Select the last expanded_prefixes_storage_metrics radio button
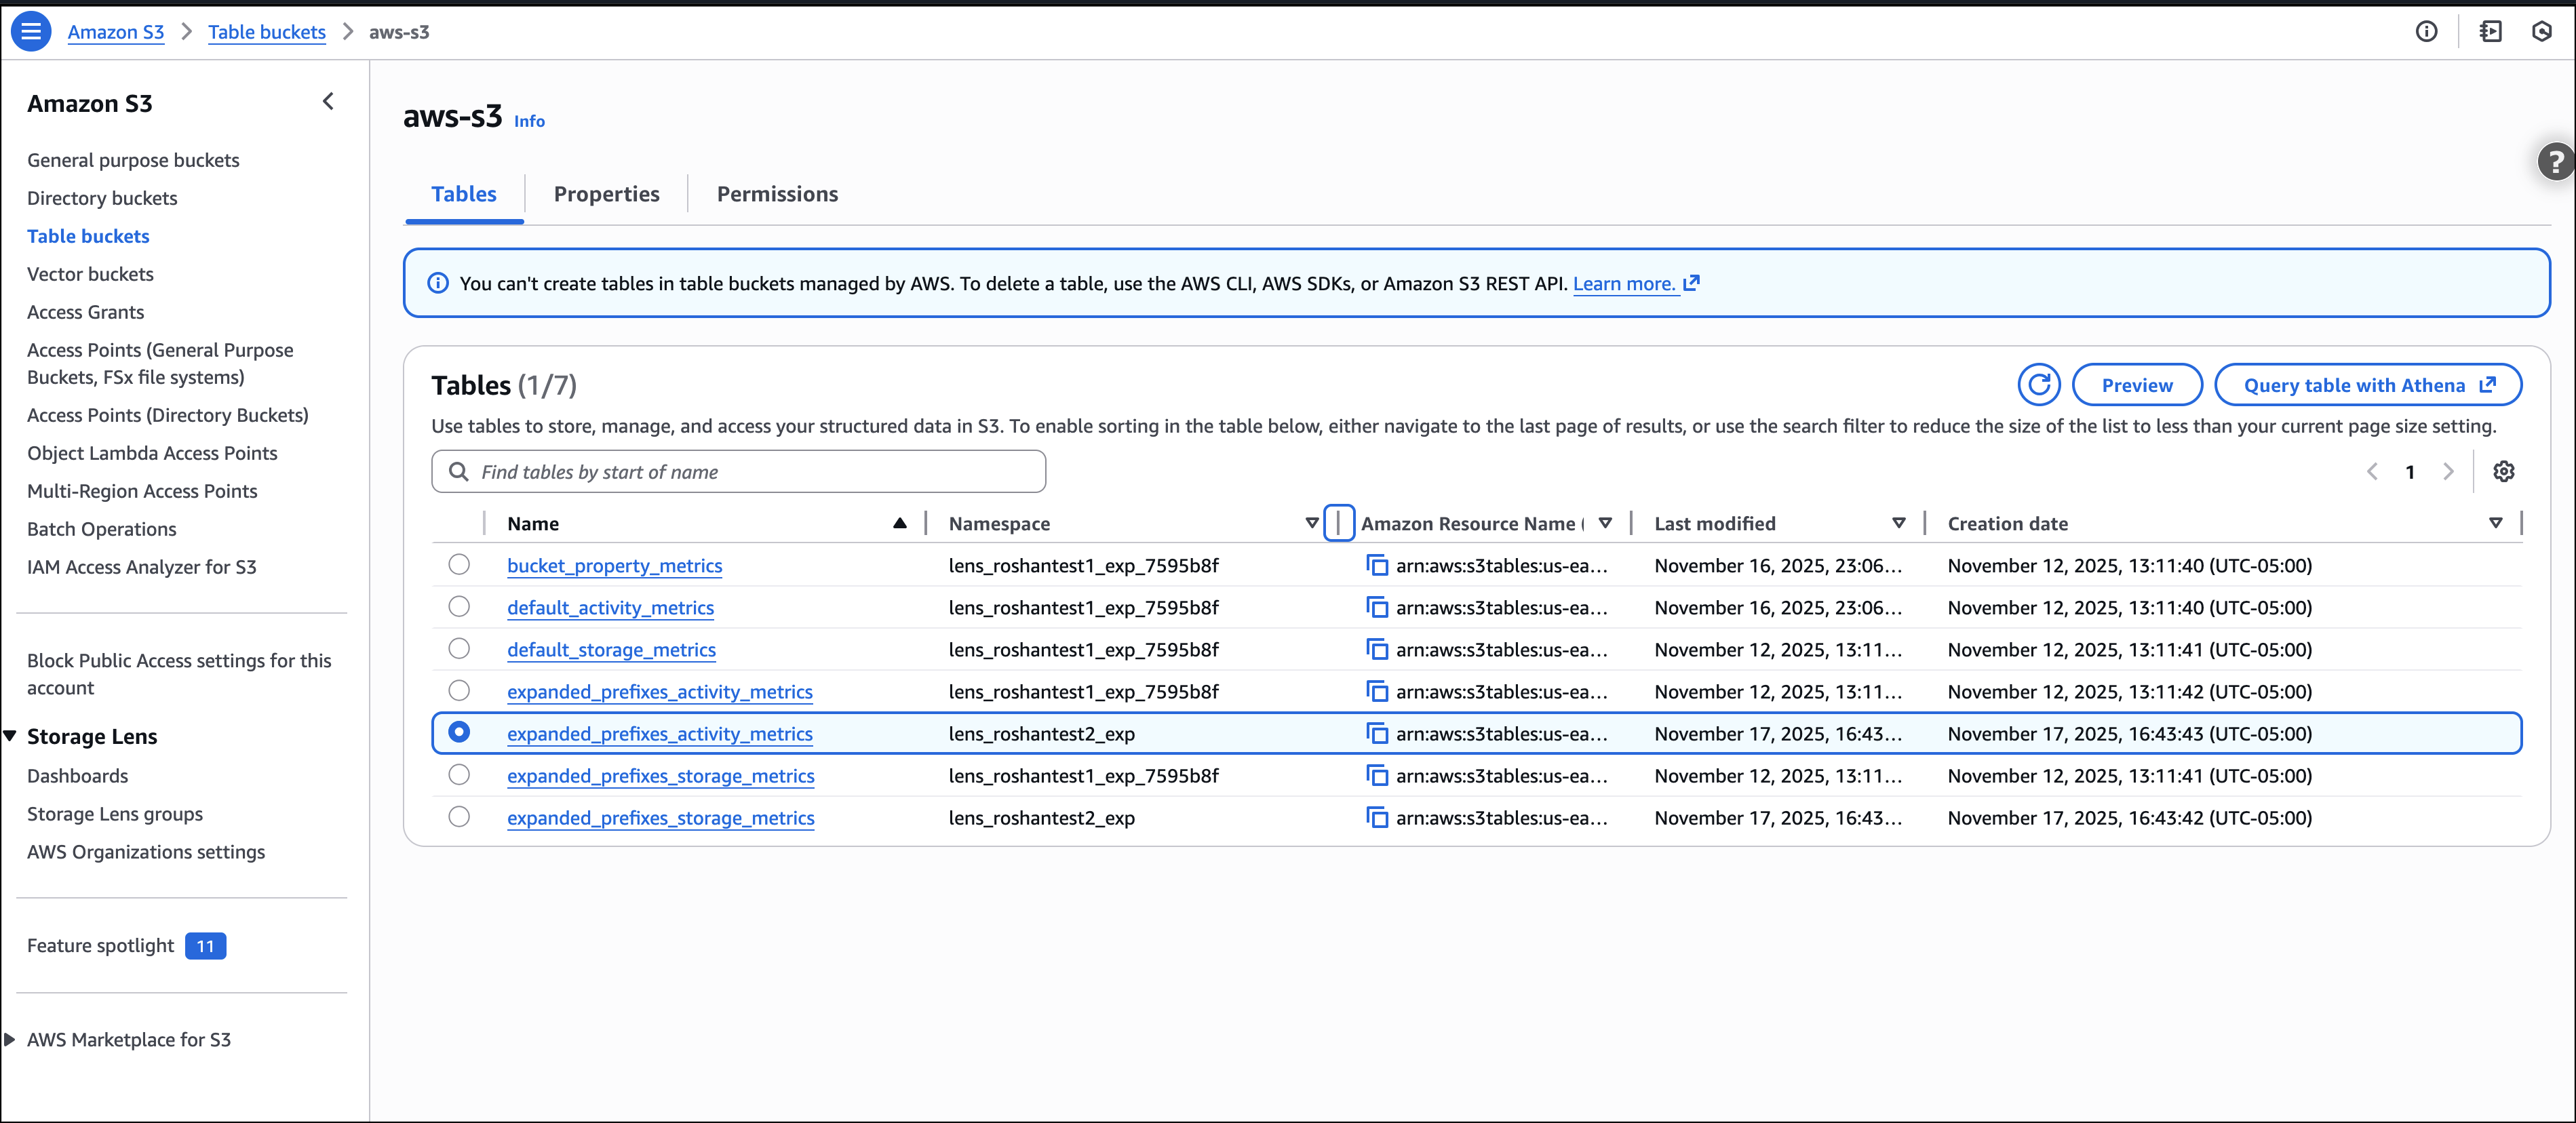2576x1123 pixels. [x=459, y=816]
